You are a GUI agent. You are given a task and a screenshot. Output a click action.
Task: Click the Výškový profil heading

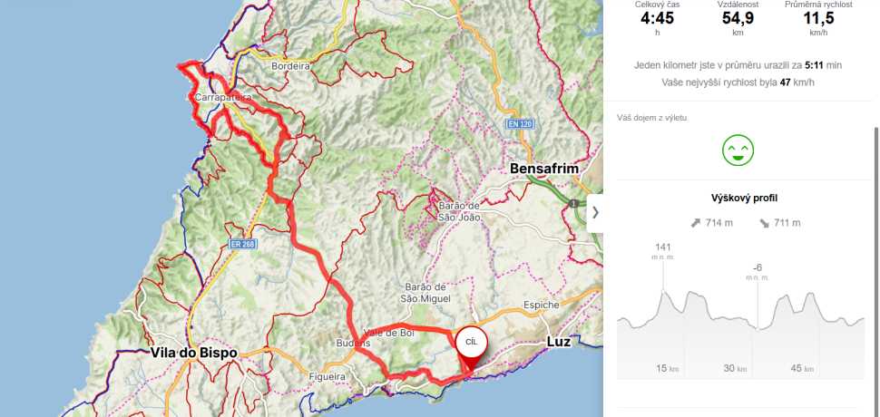[744, 198]
